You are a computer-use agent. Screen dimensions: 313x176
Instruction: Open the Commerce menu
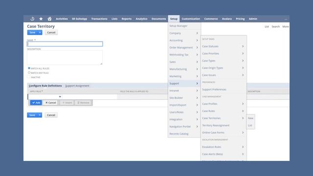(x=211, y=19)
